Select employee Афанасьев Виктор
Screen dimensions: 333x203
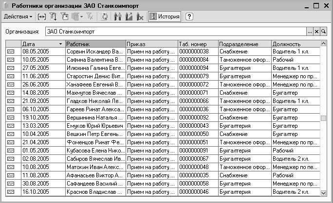click(95, 175)
